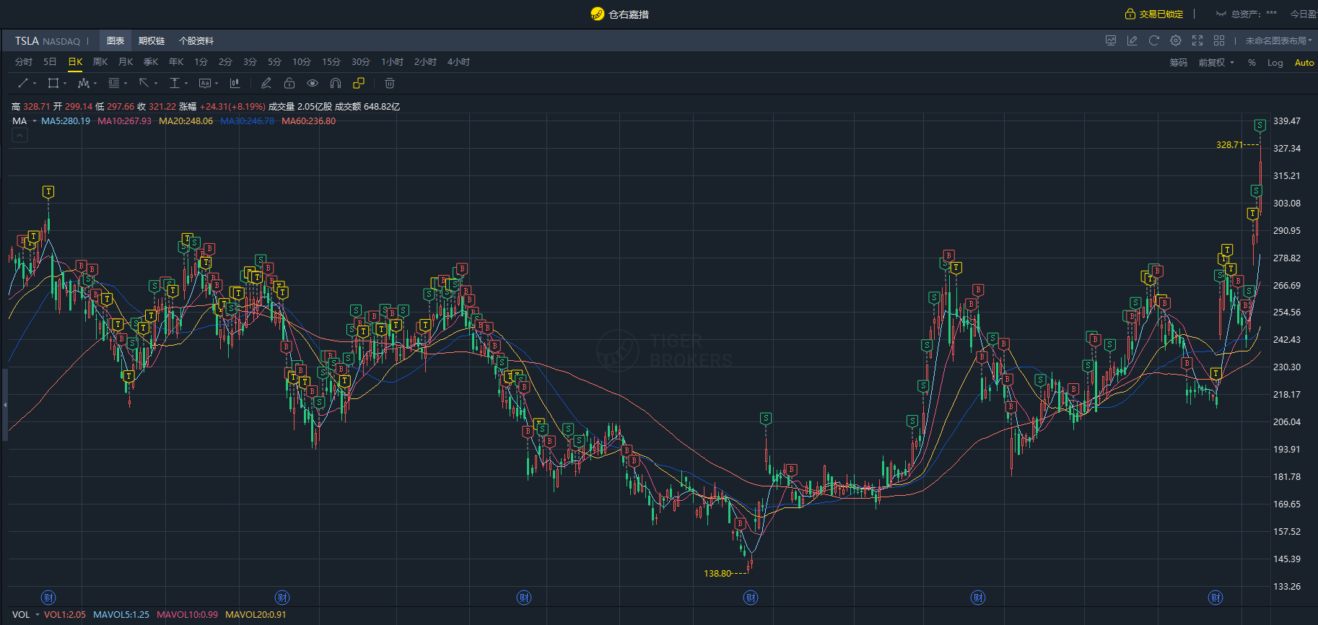Switch to the 图表 tab
The height and width of the screenshot is (625, 1318).
tap(115, 40)
